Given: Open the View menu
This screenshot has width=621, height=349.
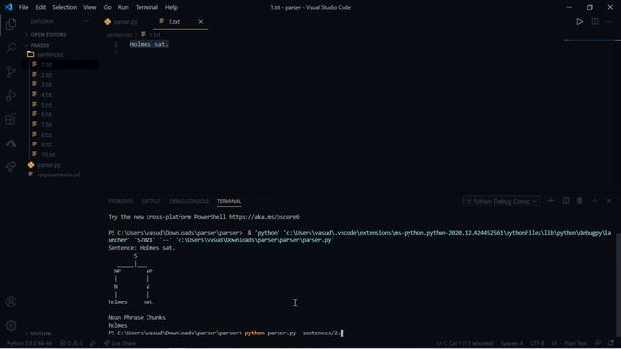Looking at the screenshot, I should pos(90,7).
